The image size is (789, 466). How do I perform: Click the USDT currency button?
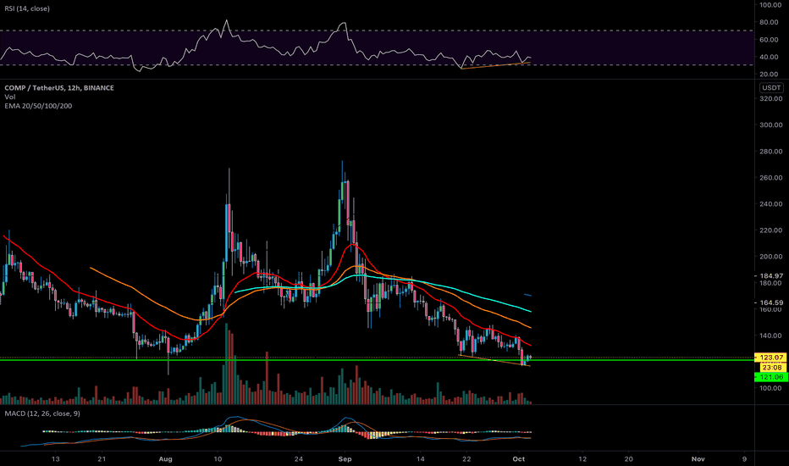[x=771, y=87]
